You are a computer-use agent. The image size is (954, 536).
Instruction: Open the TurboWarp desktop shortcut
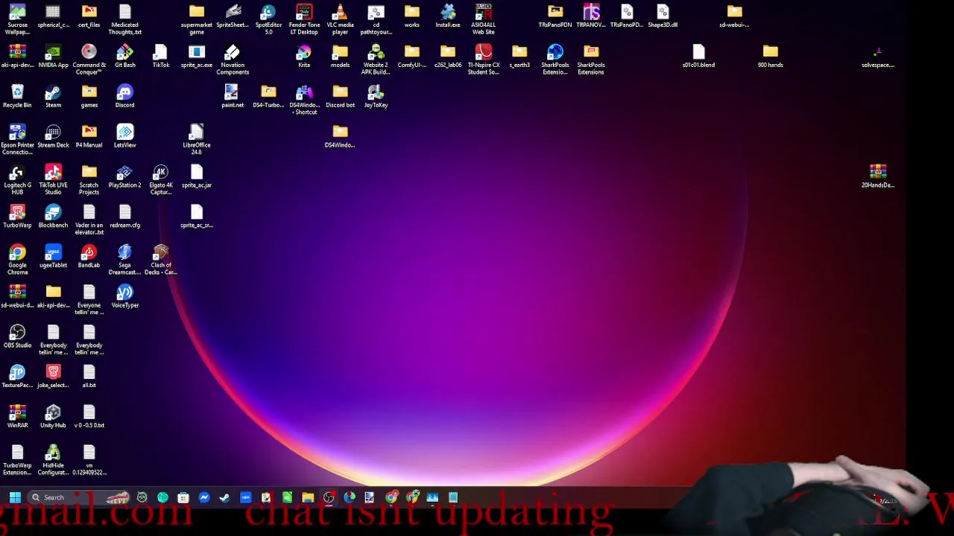(17, 217)
